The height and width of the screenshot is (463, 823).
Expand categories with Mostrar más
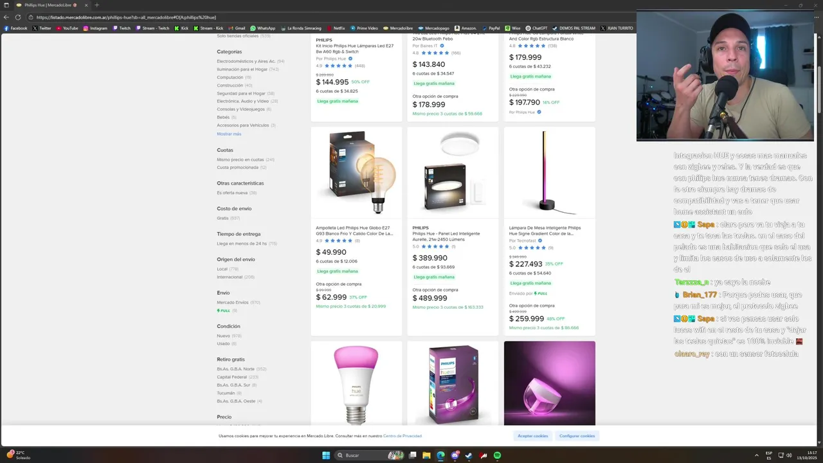point(229,134)
